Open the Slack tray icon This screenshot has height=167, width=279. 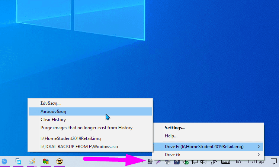pos(167,161)
